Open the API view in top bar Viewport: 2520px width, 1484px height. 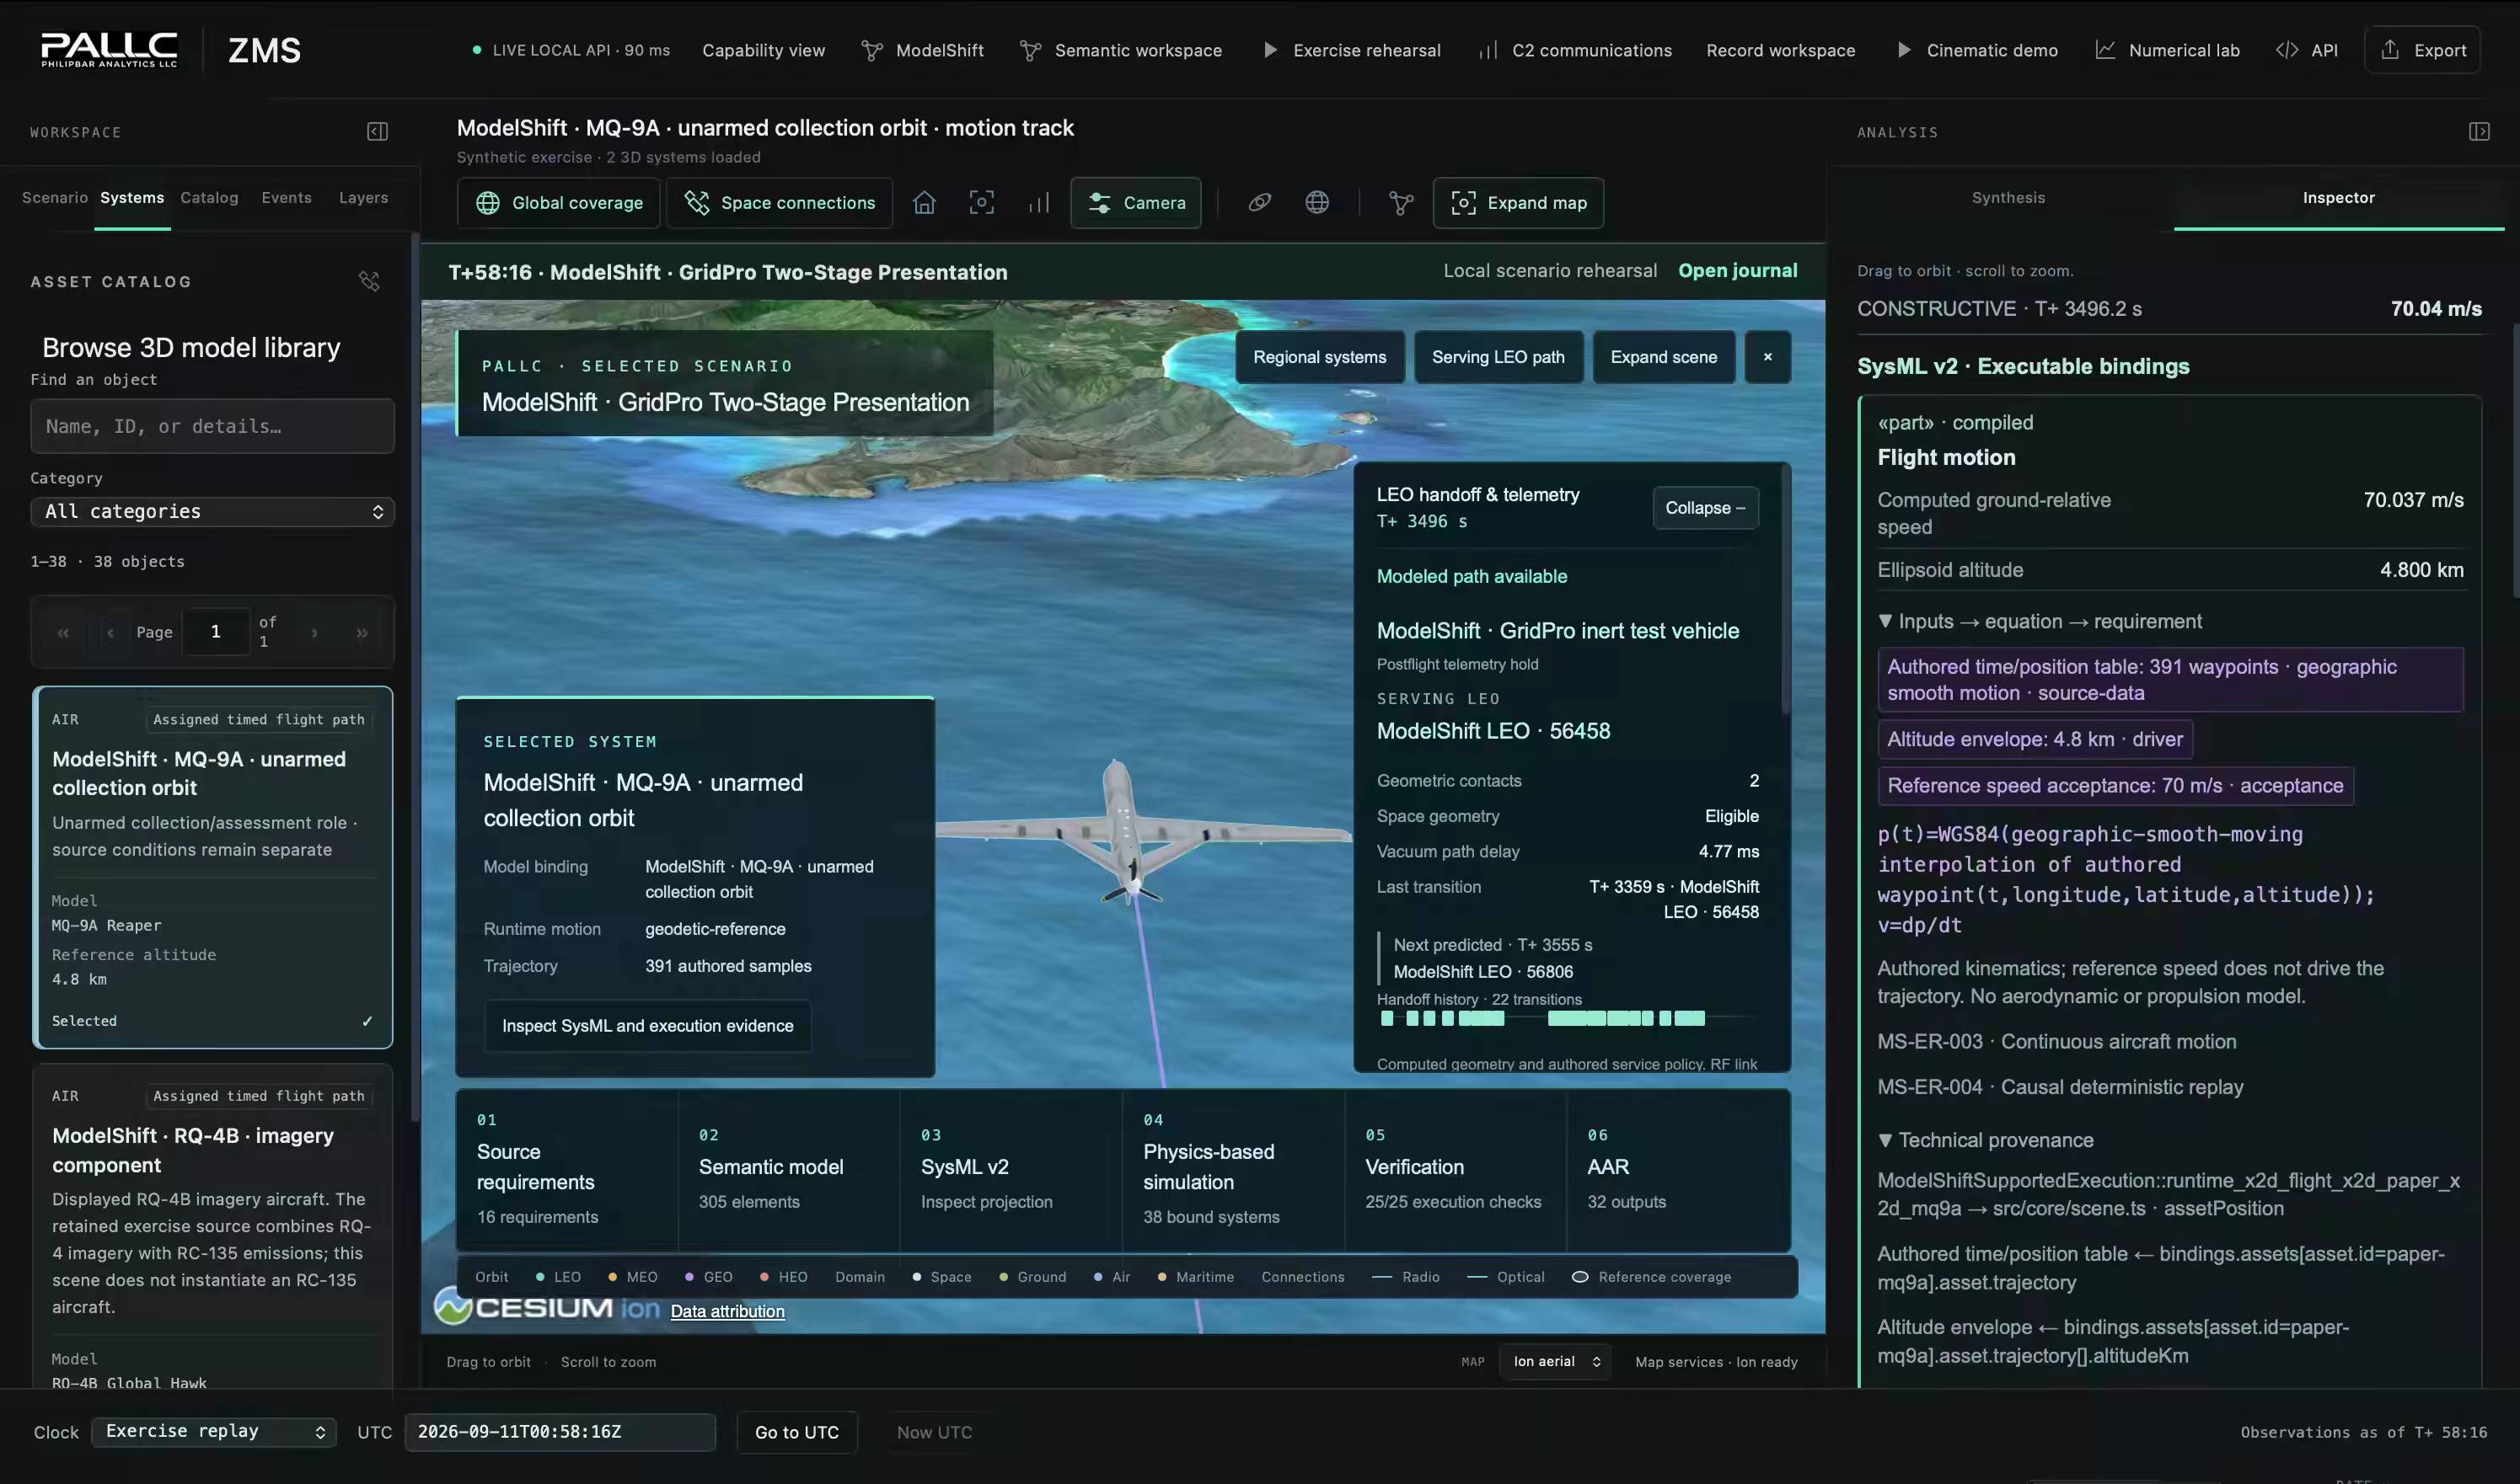(x=2307, y=50)
